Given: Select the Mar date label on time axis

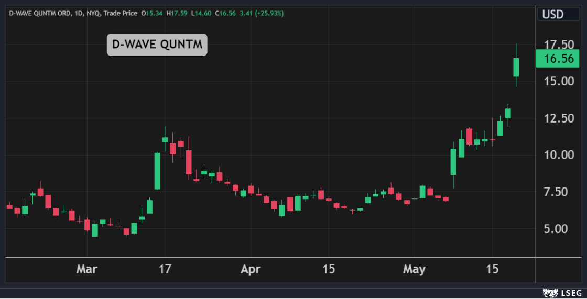Looking at the screenshot, I should pyautogui.click(x=86, y=270).
